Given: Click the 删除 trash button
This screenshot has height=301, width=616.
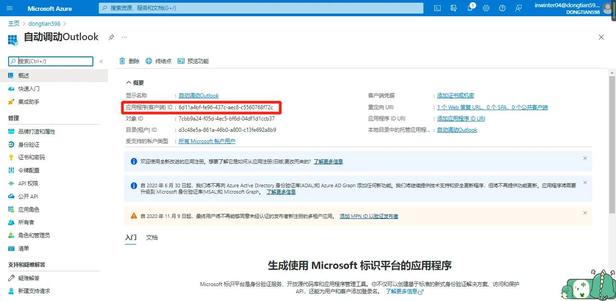Looking at the screenshot, I should click(x=129, y=61).
